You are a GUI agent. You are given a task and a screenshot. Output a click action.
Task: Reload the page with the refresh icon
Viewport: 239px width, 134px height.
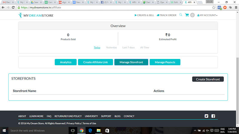click(x=13, y=7)
